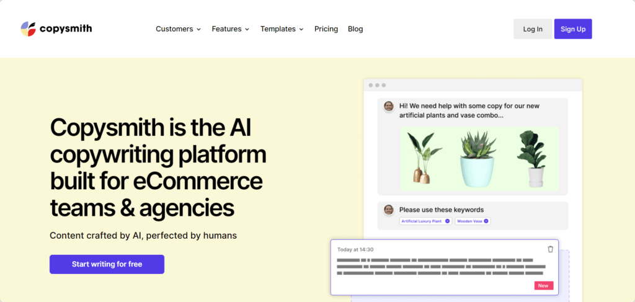This screenshot has height=302, width=635.
Task: Click the avatar beside the Hi! message
Action: point(389,107)
